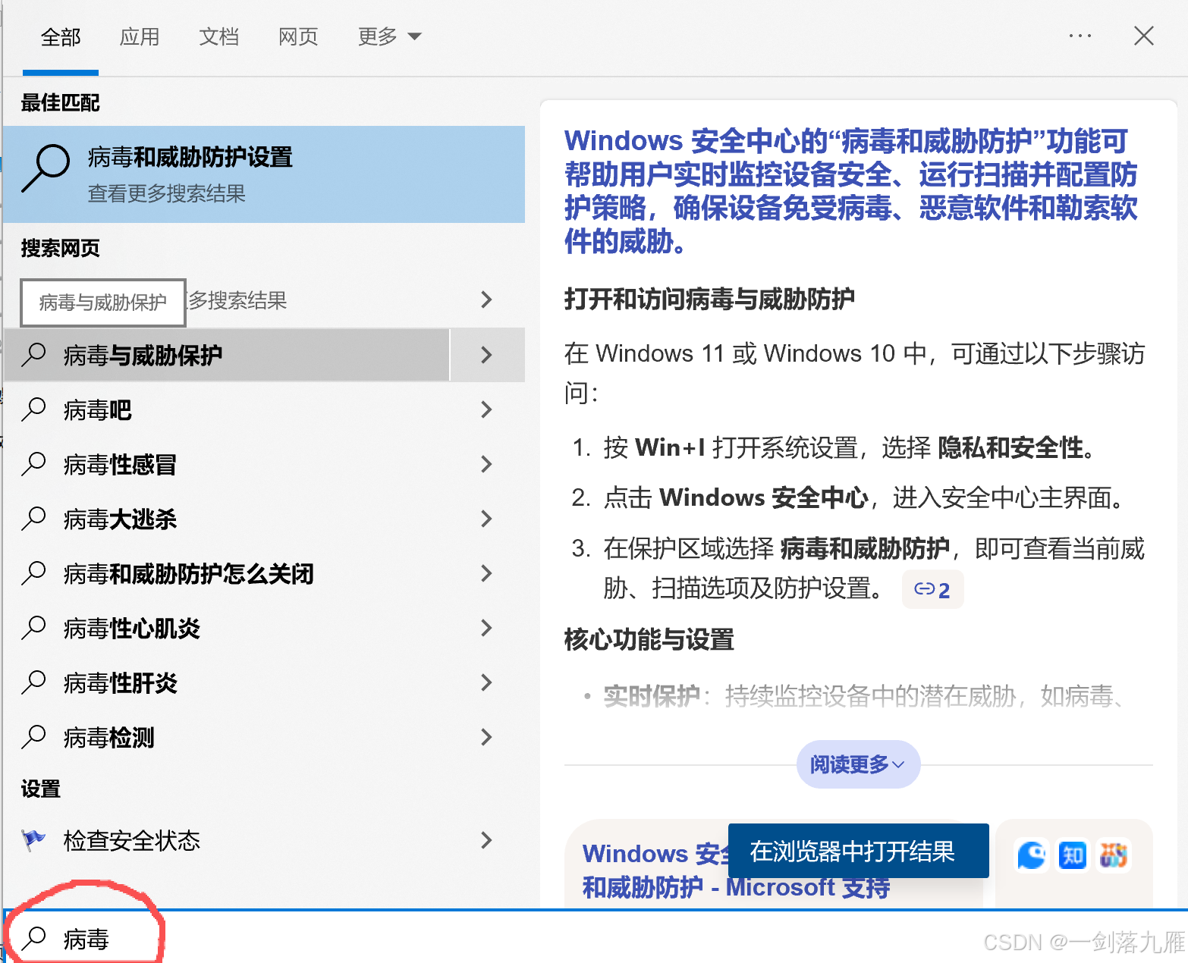Image resolution: width=1188 pixels, height=963 pixels.
Task: Select 病毒检测 suggestion
Action: pos(228,738)
